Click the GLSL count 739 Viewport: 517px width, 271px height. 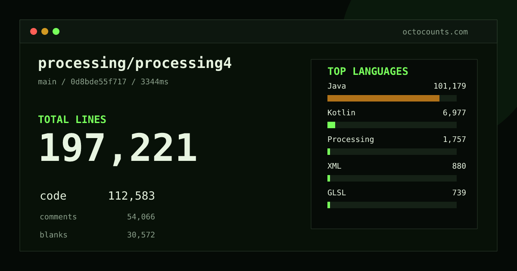tap(459, 193)
